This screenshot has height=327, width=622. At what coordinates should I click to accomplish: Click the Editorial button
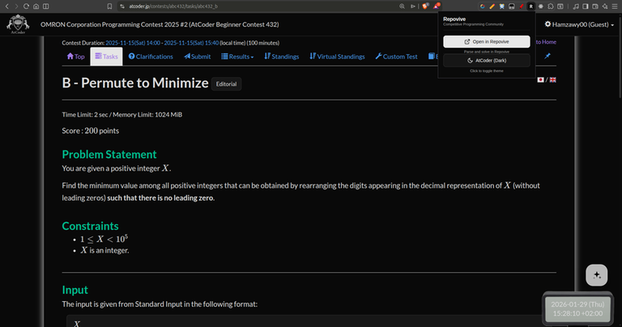click(226, 84)
